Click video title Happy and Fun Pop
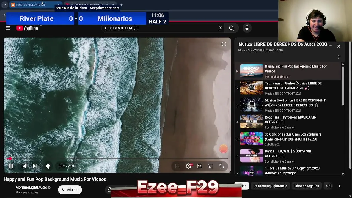This screenshot has width=352, height=198. coord(55,179)
